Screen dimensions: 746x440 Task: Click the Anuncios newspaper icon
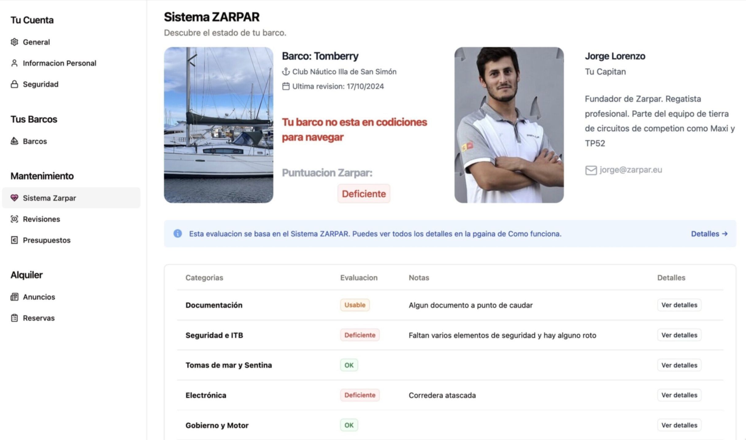14,297
